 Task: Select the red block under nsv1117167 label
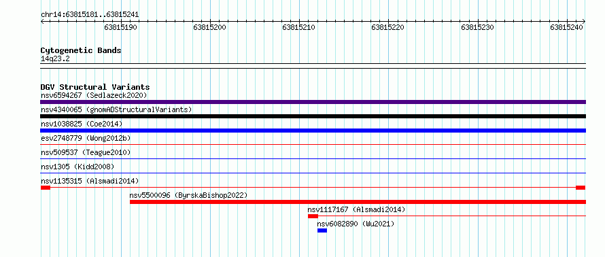click(313, 216)
